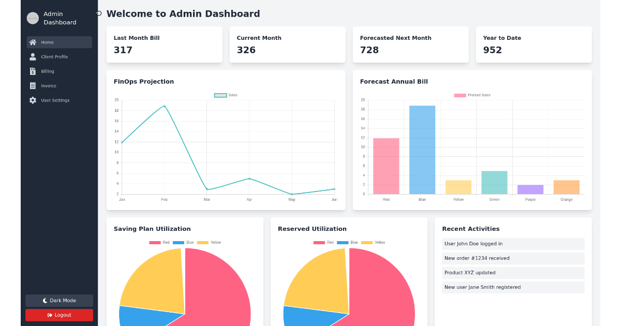Click the Yellow color swatch in pie legend

202,242
